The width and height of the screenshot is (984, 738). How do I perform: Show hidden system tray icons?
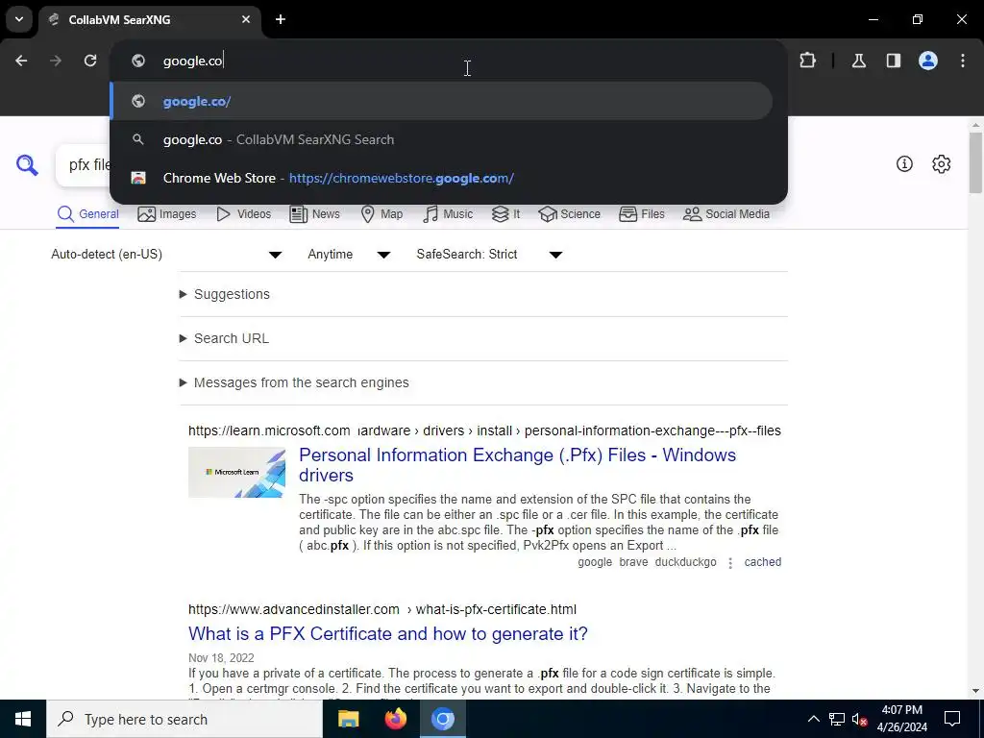click(x=813, y=719)
